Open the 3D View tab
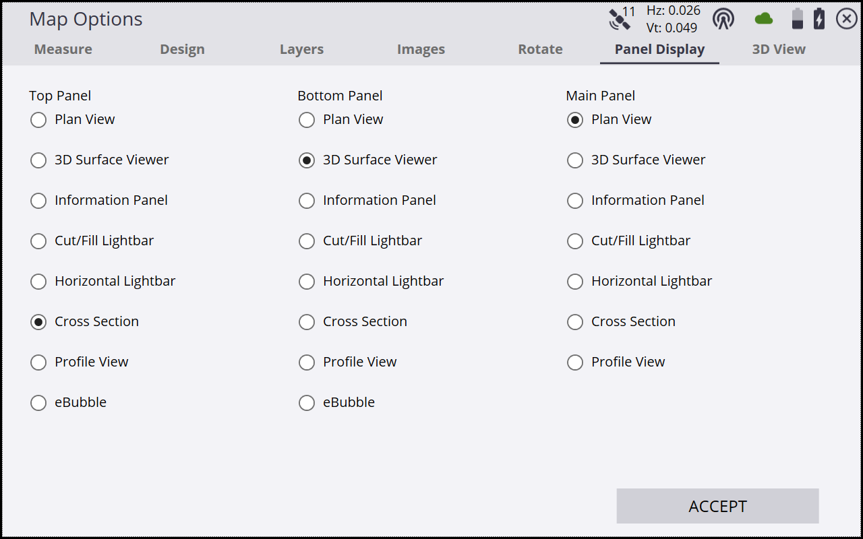863x539 pixels. coord(779,49)
